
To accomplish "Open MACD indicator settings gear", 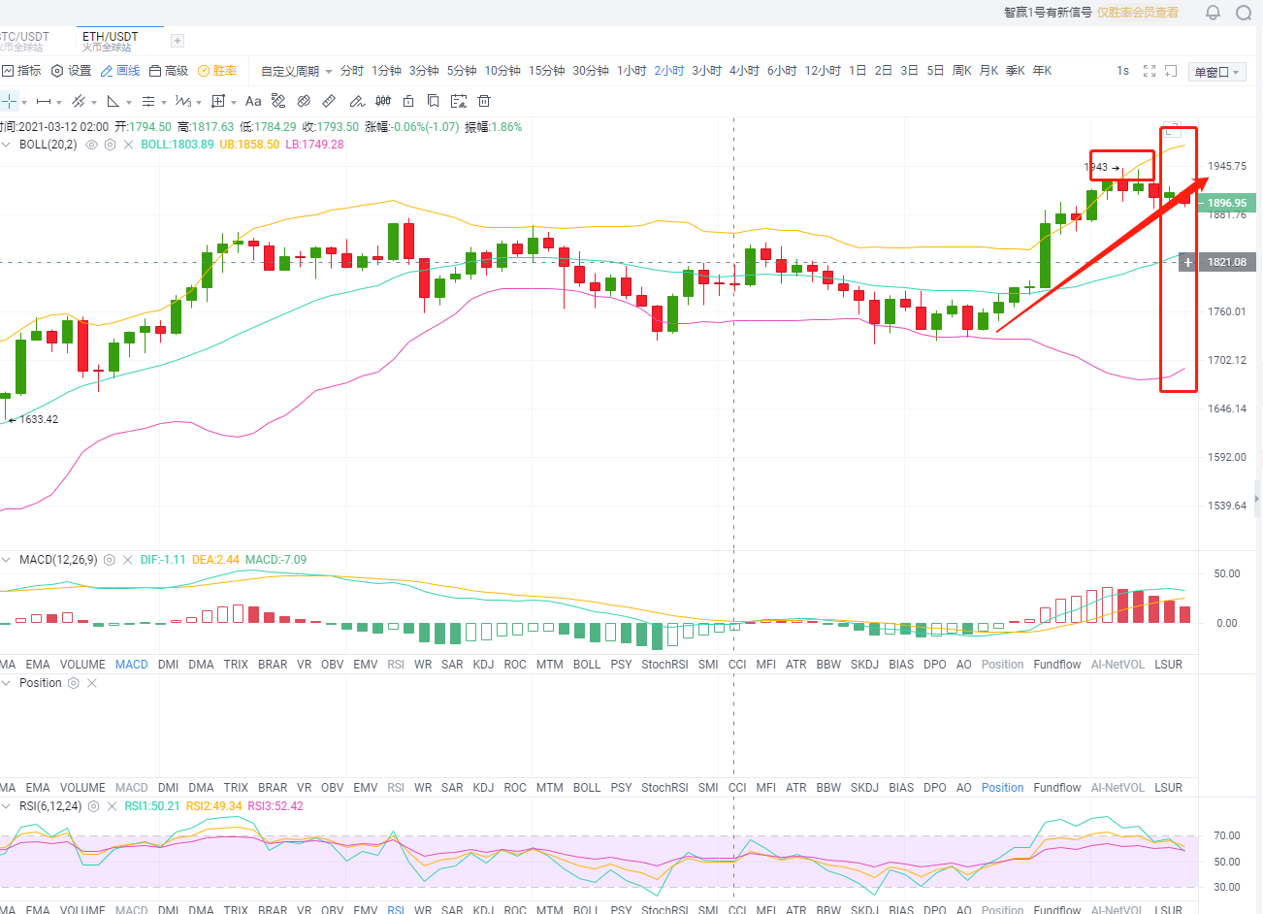I will (x=110, y=560).
